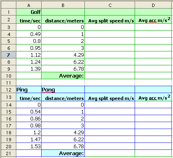This screenshot has width=173, height=158.
Task: Select row 7 header
Action: coord(9,55)
